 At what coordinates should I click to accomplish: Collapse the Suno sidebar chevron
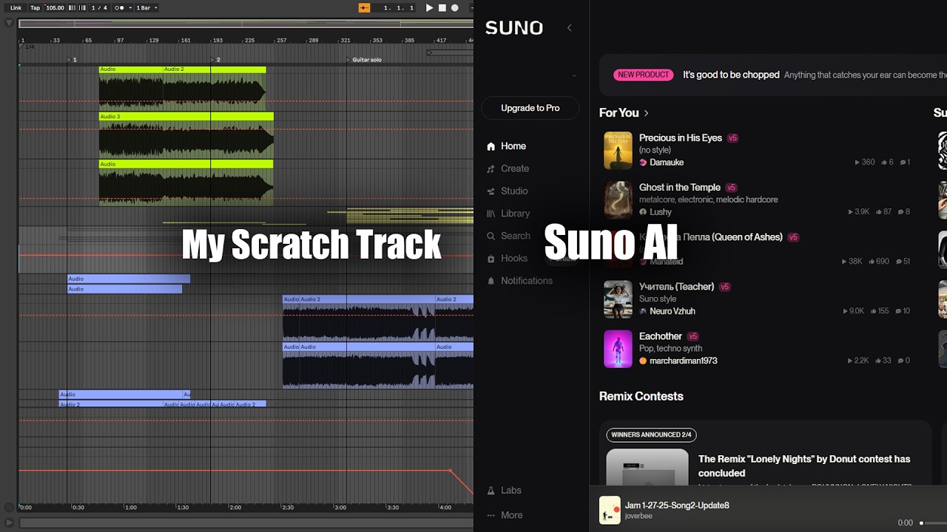click(569, 28)
